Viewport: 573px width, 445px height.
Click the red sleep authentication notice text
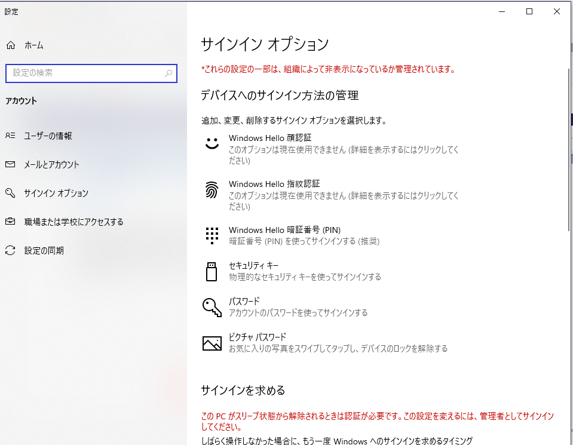pyautogui.click(x=378, y=421)
